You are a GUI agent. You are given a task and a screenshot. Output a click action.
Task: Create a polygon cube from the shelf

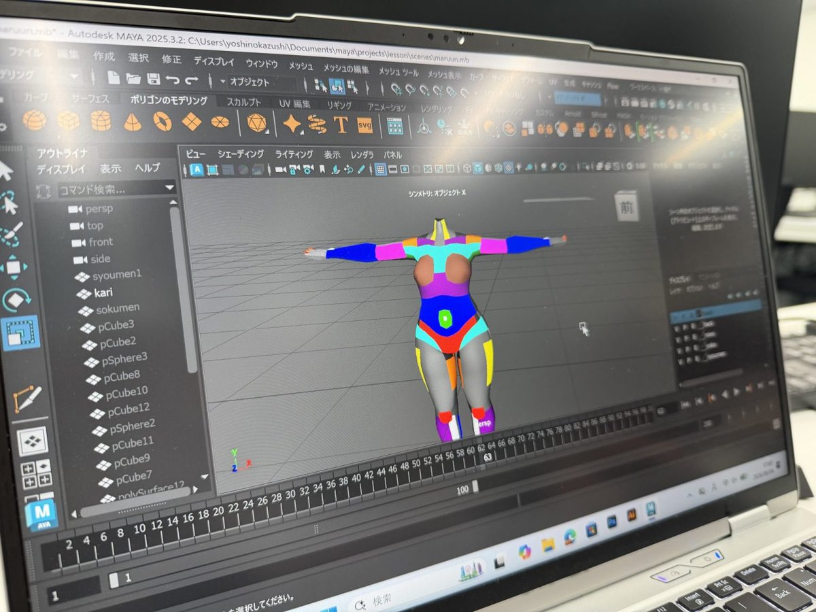[68, 120]
